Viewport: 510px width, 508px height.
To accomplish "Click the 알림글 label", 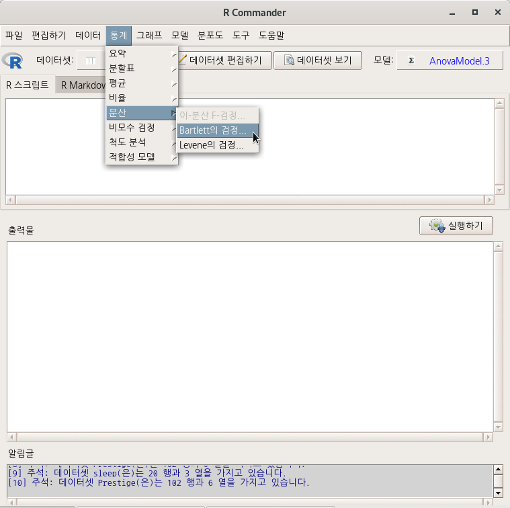I will coord(21,453).
